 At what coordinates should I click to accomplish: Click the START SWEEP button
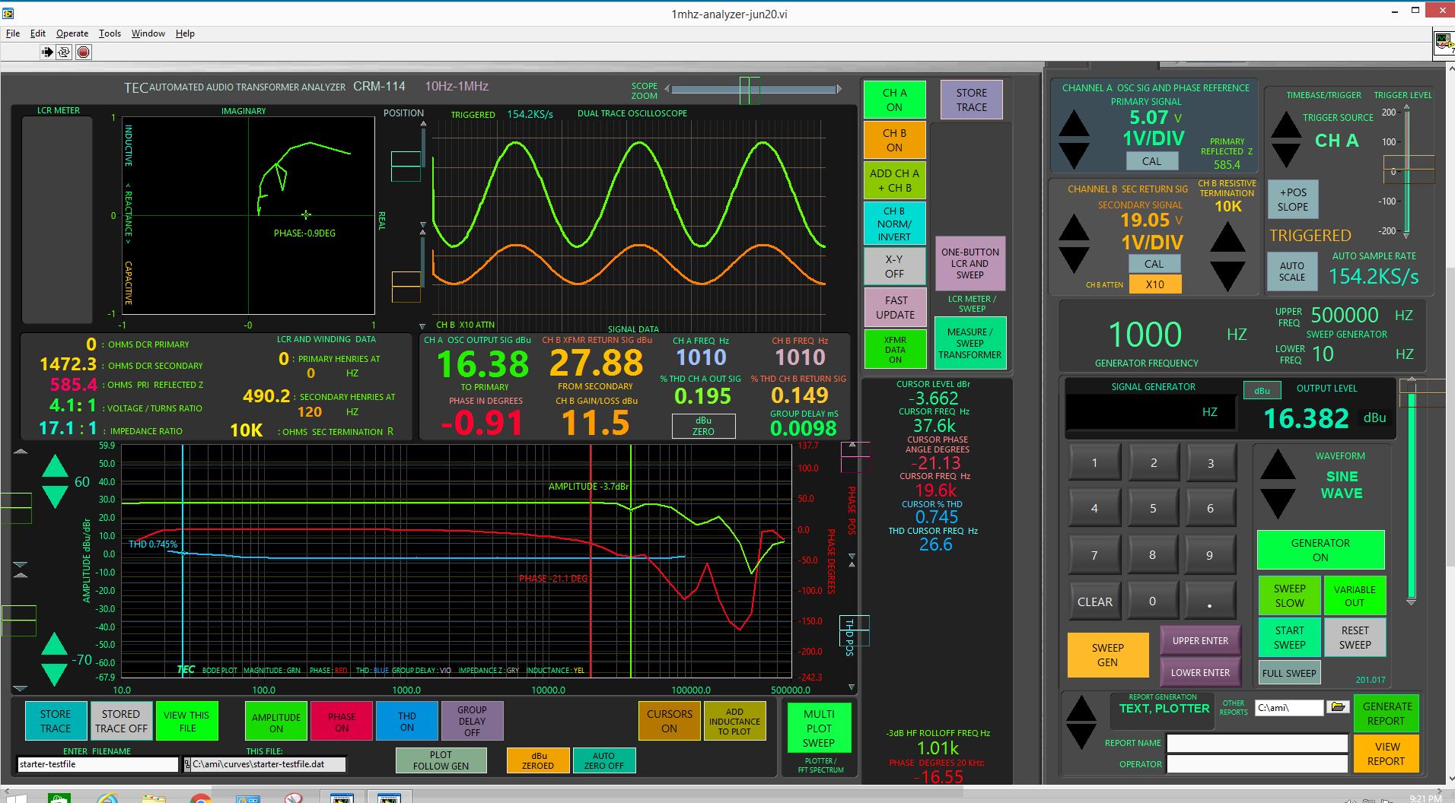(1289, 637)
